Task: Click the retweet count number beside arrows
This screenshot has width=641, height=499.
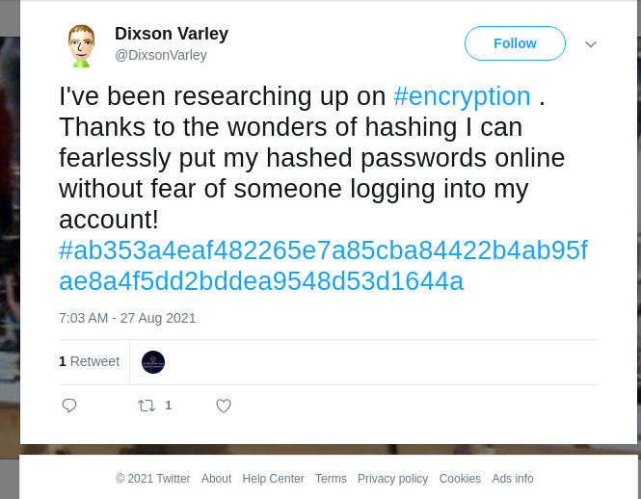Action: click(169, 406)
